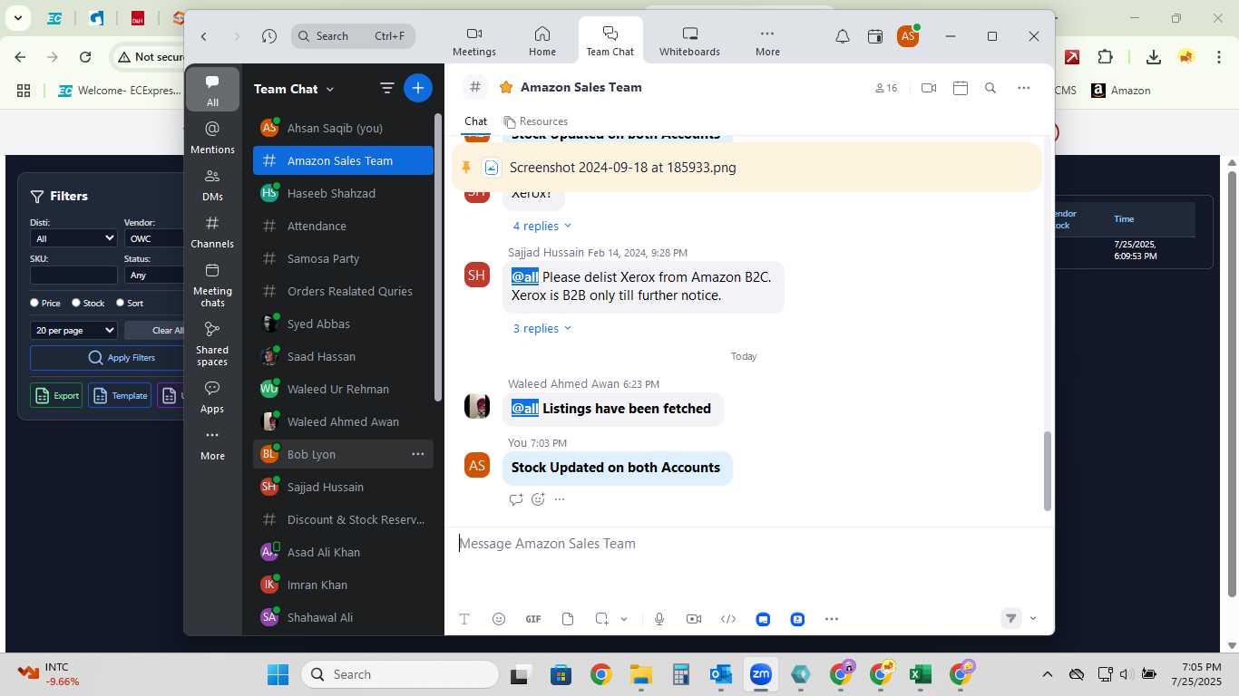The image size is (1239, 696).
Task: Insert a code snippet
Action: pos(728,619)
